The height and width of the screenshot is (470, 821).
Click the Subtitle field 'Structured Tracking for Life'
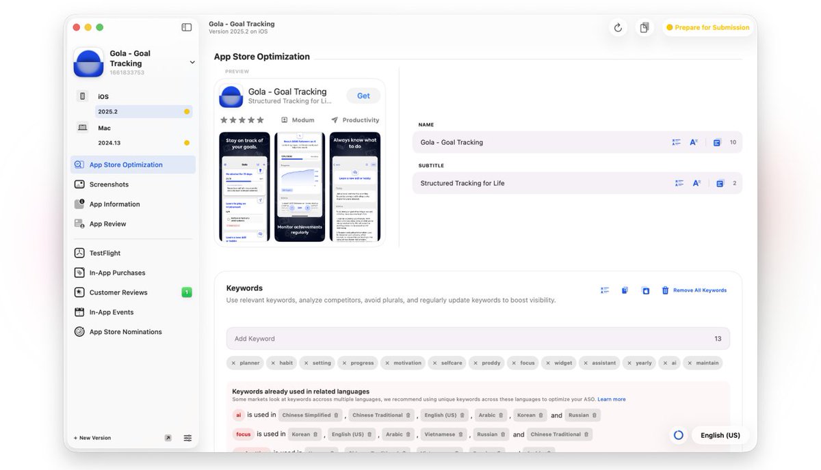pos(577,183)
